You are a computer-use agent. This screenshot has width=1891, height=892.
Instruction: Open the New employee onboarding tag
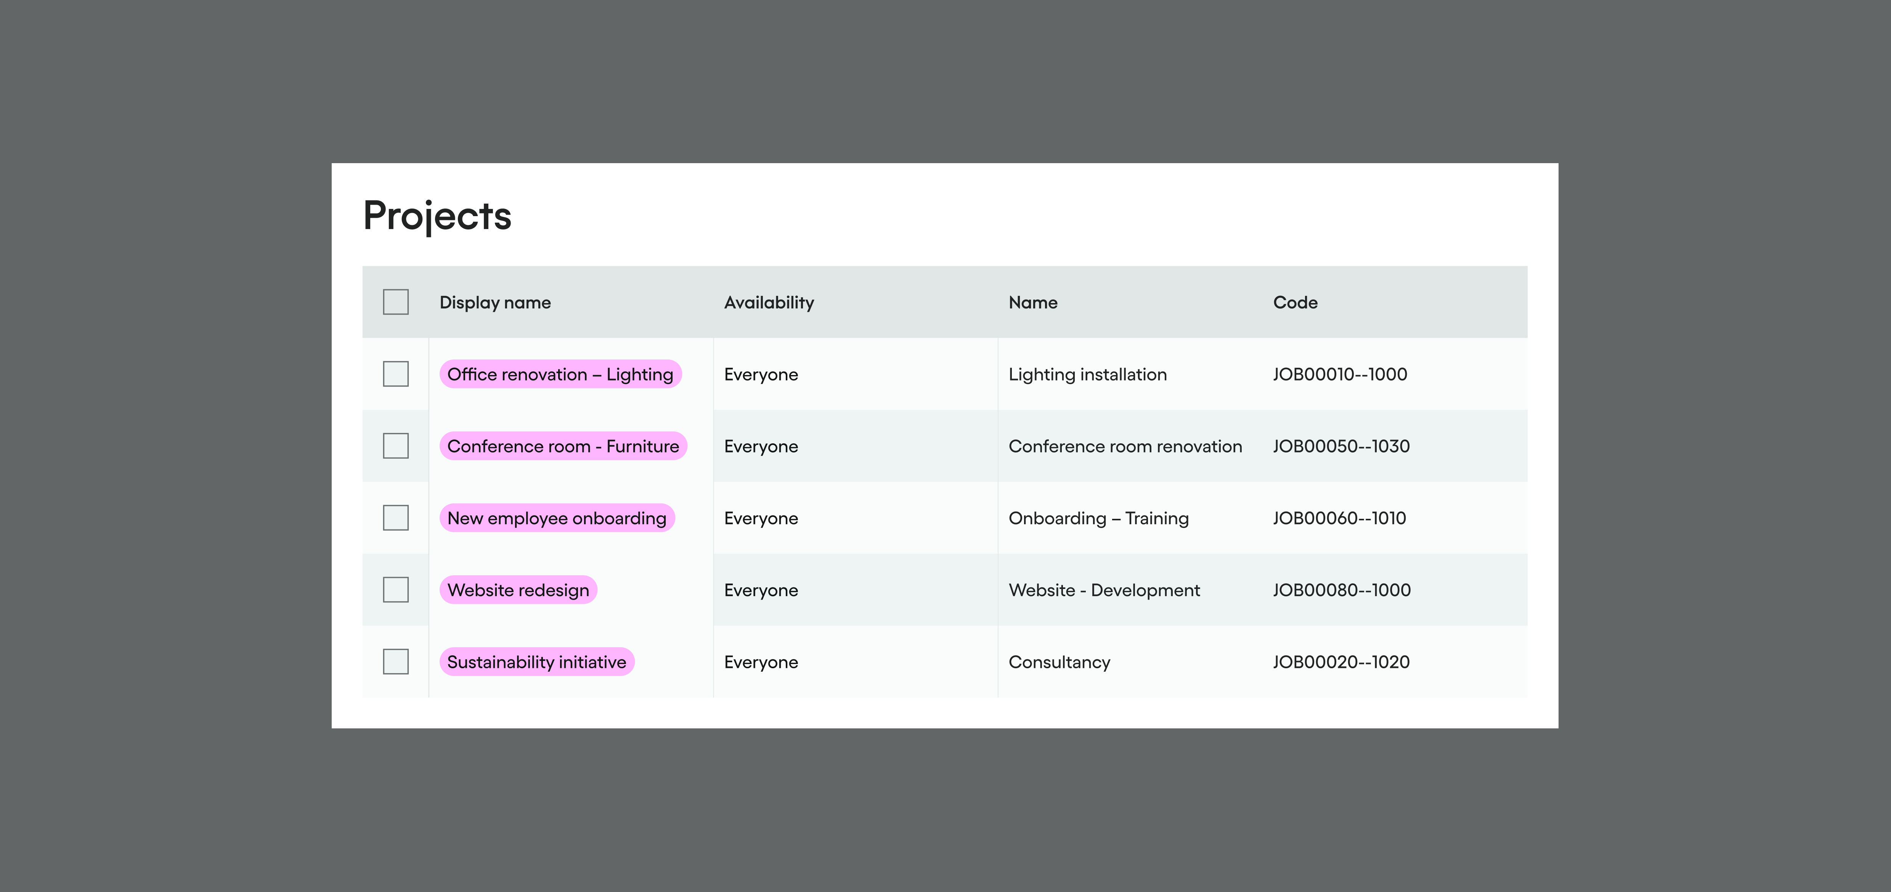(557, 518)
